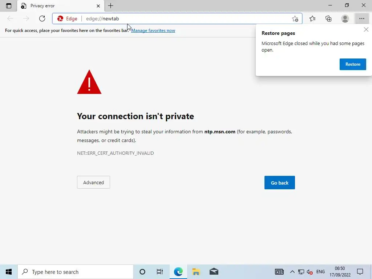Open the clock showing 06:50

tap(340, 272)
